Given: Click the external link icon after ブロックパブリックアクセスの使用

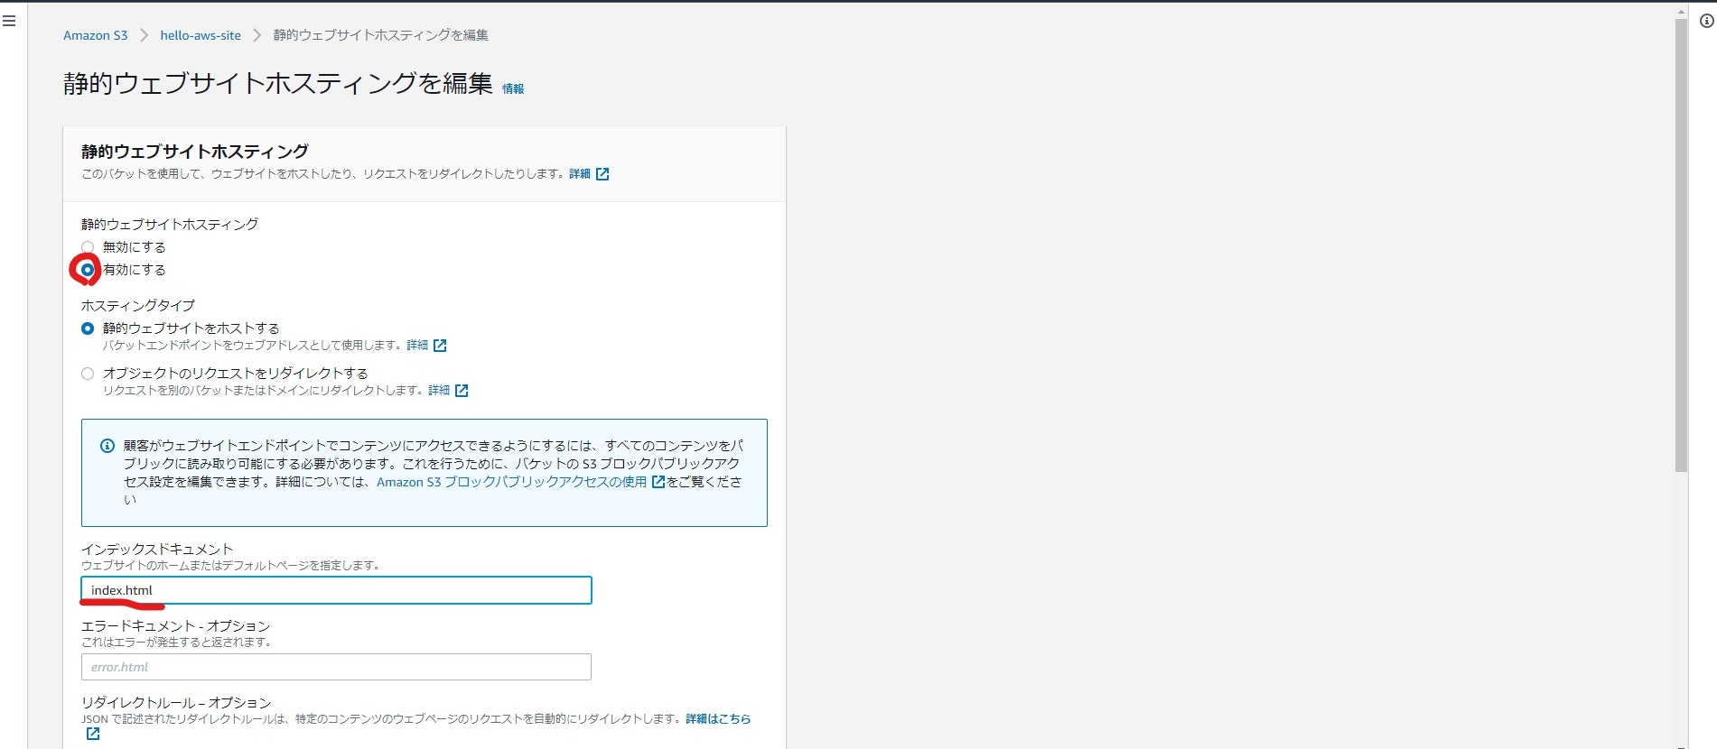Looking at the screenshot, I should pos(658,482).
